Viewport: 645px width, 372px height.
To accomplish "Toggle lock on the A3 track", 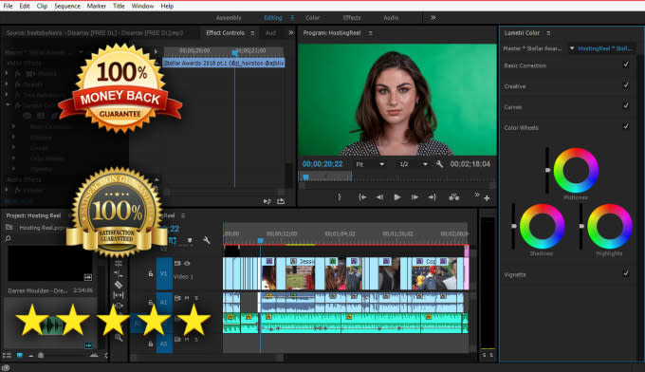I will pyautogui.click(x=151, y=344).
